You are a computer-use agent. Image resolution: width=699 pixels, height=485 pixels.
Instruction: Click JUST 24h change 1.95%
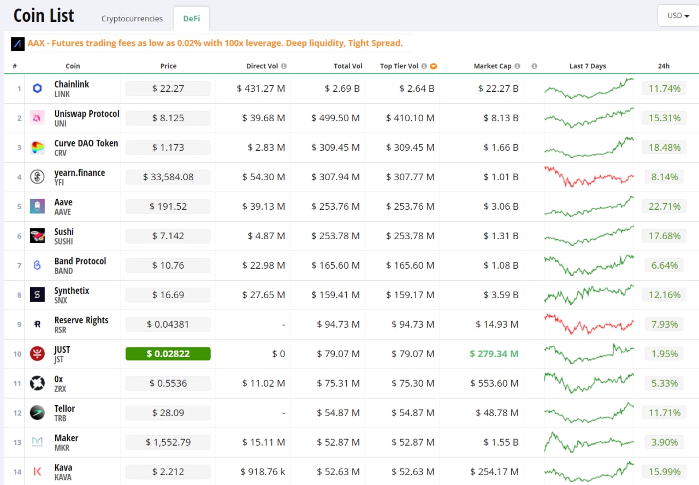click(664, 354)
